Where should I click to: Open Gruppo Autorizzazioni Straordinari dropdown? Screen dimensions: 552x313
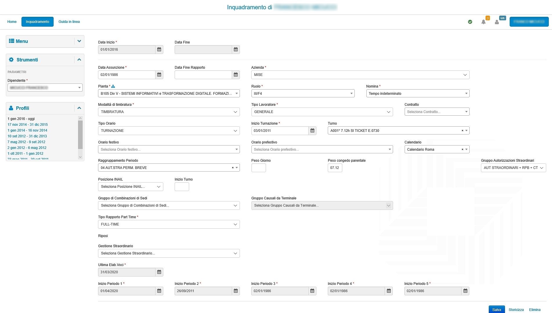tap(513, 168)
